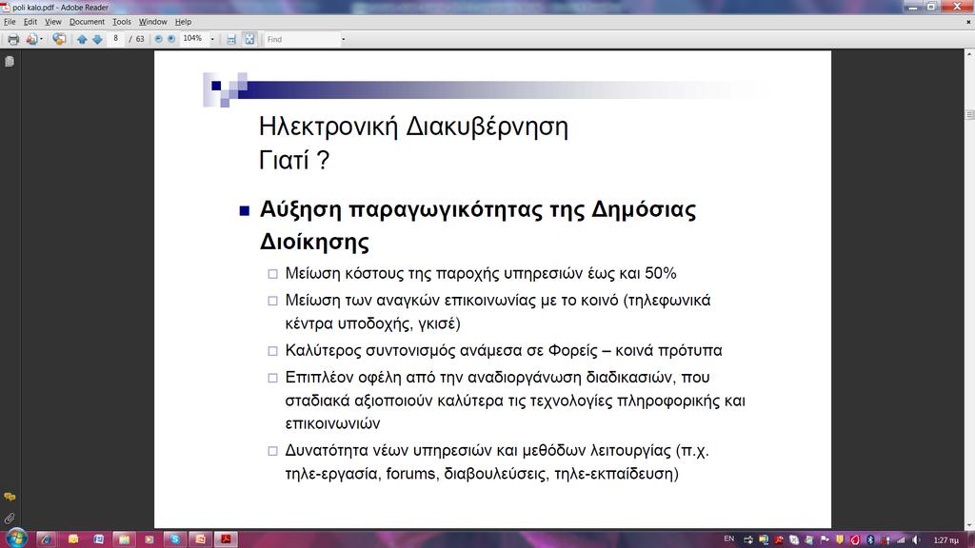Open the File menu
This screenshot has width=975, height=548.
(x=10, y=22)
